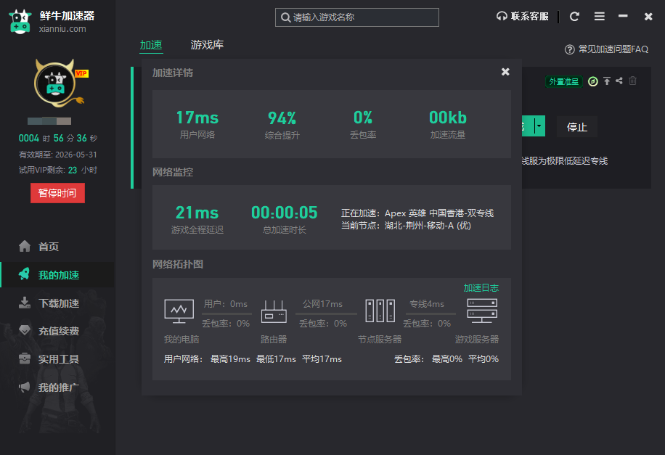Screen dimensions: 665x455
Task: Open 我的推广 in sidebar
Action: [57, 388]
